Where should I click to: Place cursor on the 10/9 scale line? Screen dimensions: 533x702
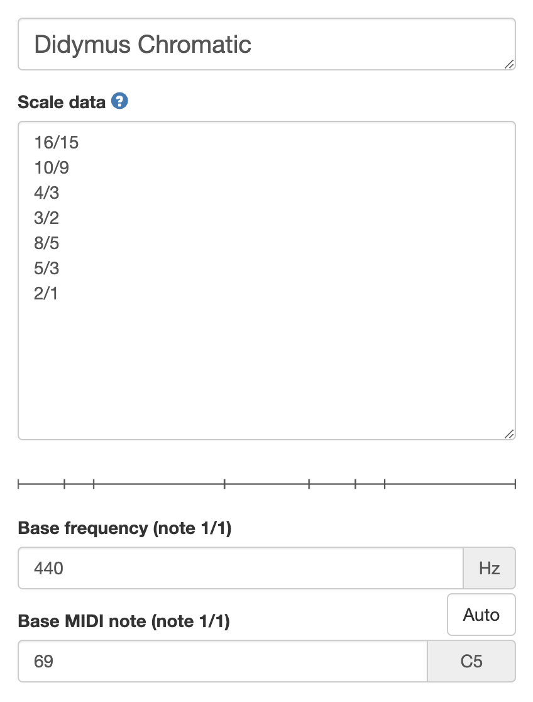(52, 168)
